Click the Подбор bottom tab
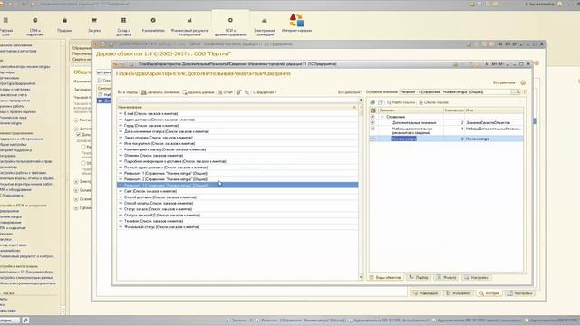580x326 pixels. coord(419,278)
